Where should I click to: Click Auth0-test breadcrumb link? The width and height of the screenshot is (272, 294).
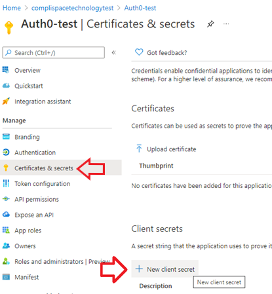click(140, 8)
